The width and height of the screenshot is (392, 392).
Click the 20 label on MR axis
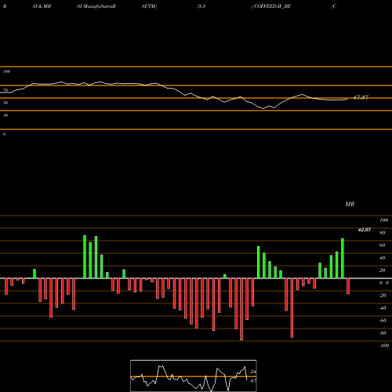point(383,270)
